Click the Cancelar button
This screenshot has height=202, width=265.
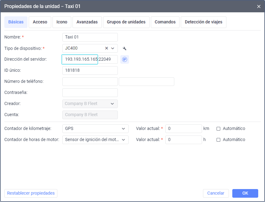(216, 193)
